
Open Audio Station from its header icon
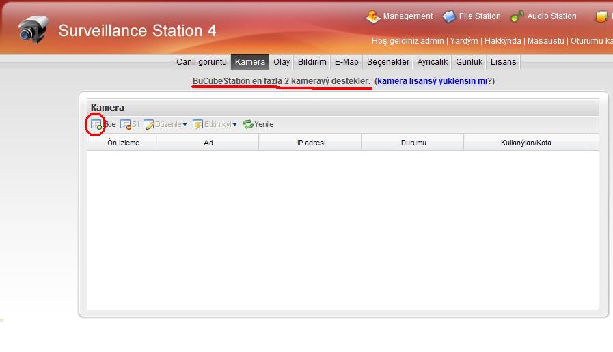tap(517, 16)
